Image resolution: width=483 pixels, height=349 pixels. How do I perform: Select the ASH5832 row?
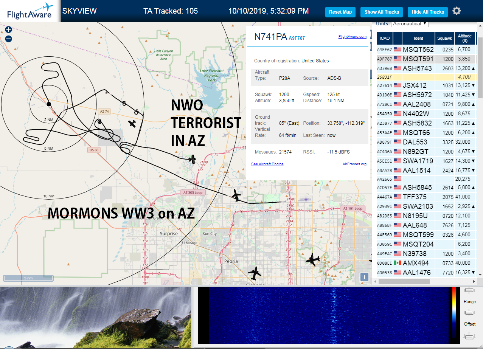[426, 123]
